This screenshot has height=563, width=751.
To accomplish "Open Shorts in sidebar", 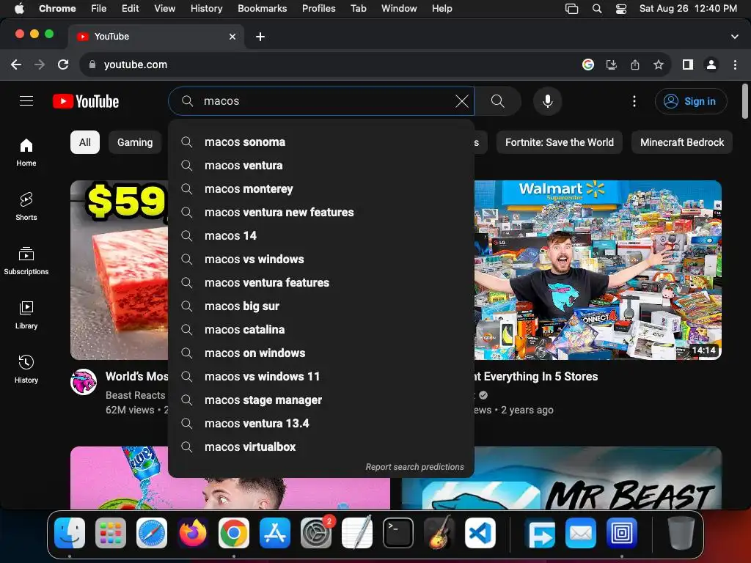I will pyautogui.click(x=26, y=206).
